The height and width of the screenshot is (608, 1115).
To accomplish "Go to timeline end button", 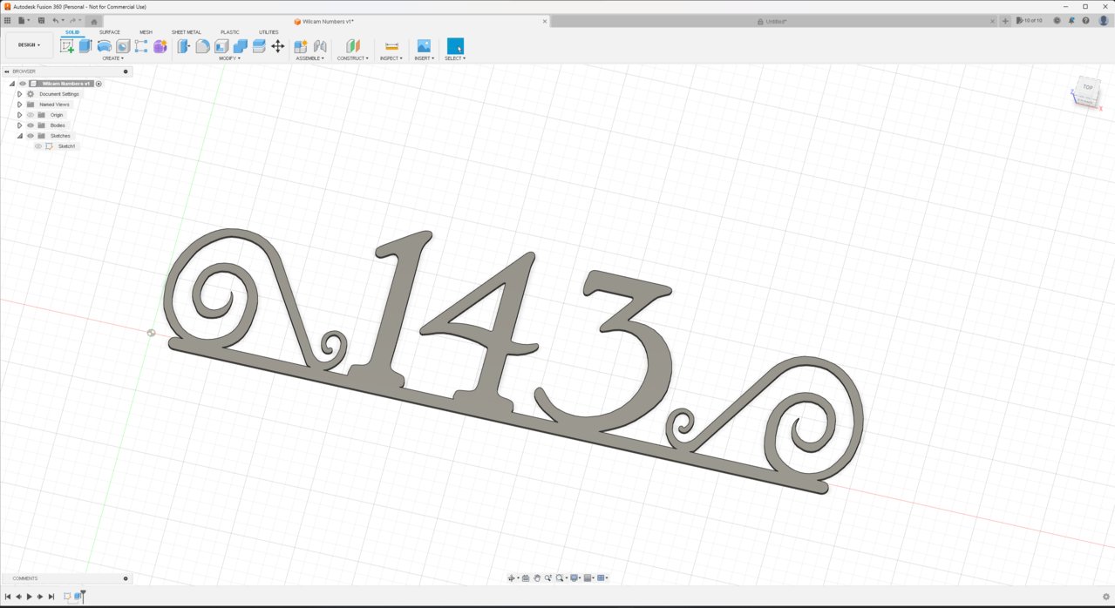I will point(51,597).
